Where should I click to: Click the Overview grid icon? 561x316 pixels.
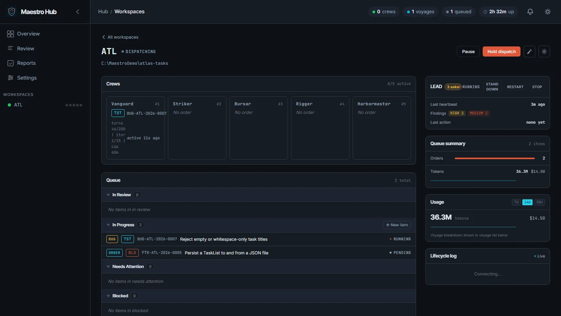point(11,34)
